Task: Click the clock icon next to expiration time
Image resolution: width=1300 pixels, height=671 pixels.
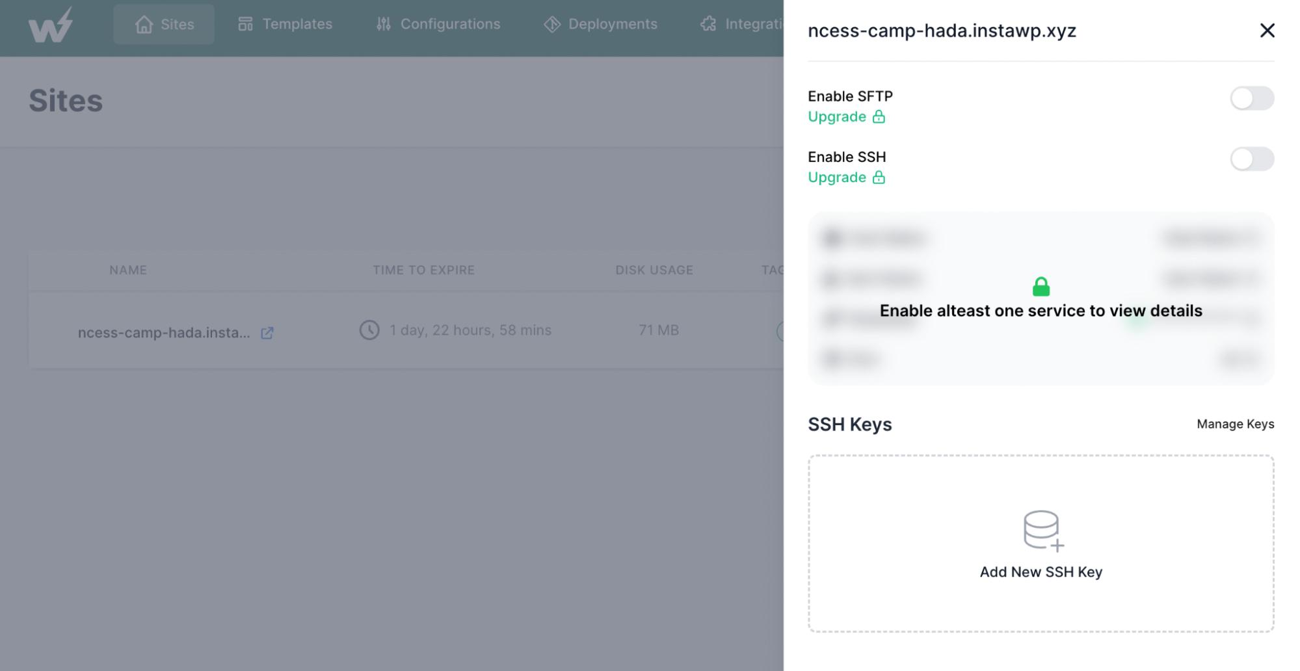Action: (369, 330)
